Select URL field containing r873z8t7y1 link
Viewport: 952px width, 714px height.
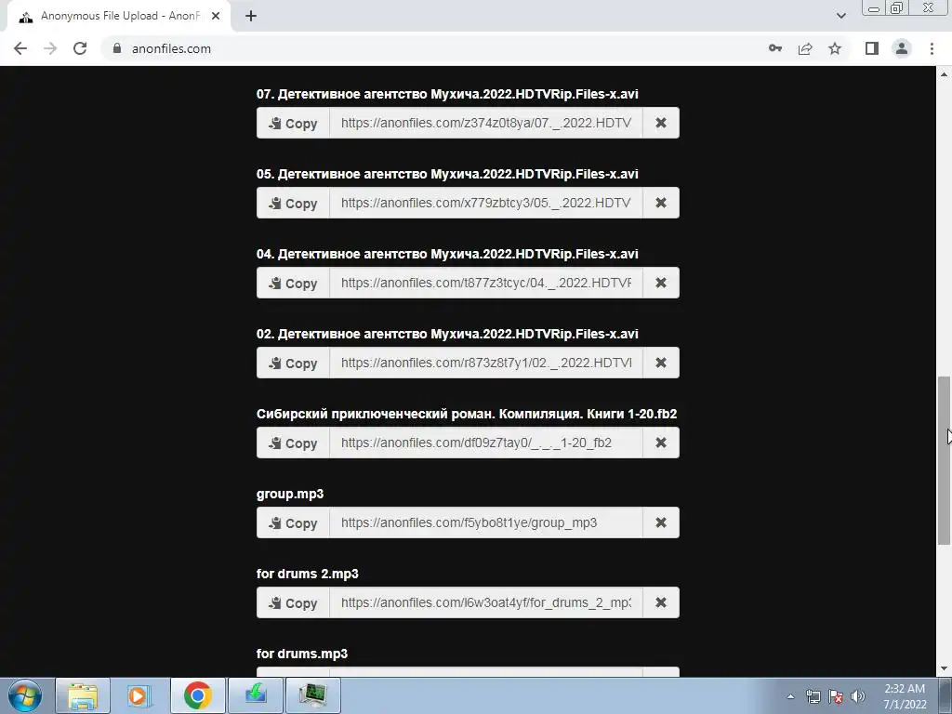(x=486, y=364)
